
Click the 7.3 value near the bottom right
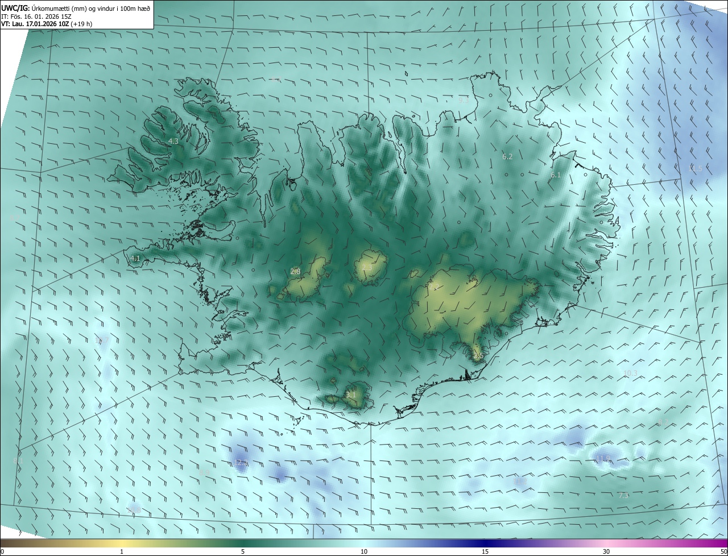click(x=623, y=496)
